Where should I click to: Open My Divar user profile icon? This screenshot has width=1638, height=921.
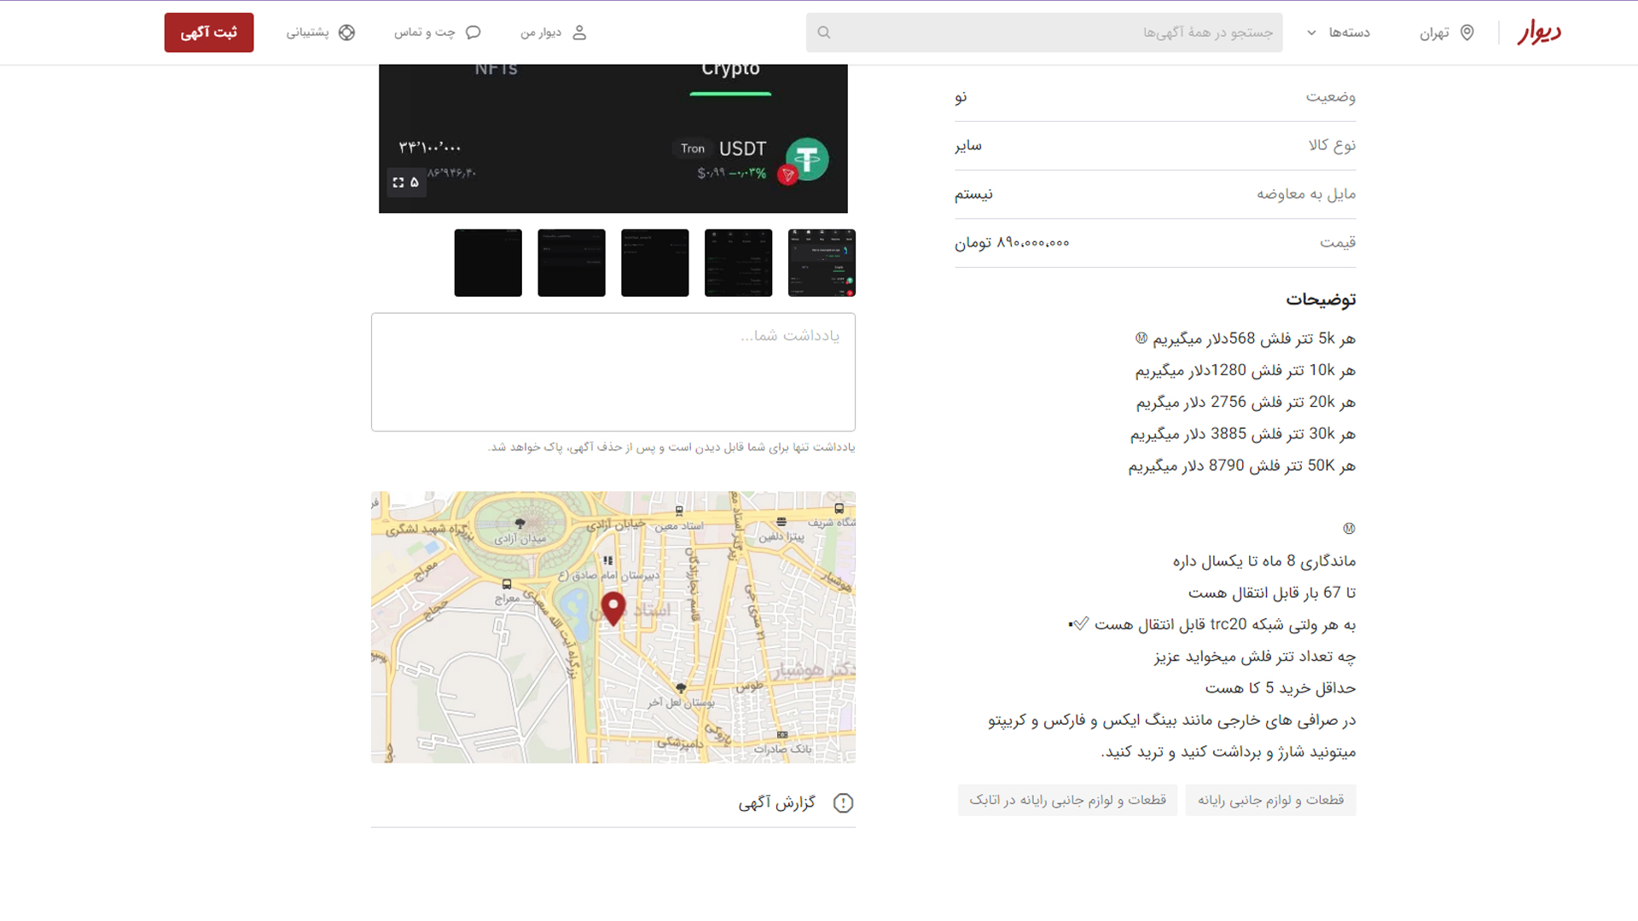coord(579,32)
